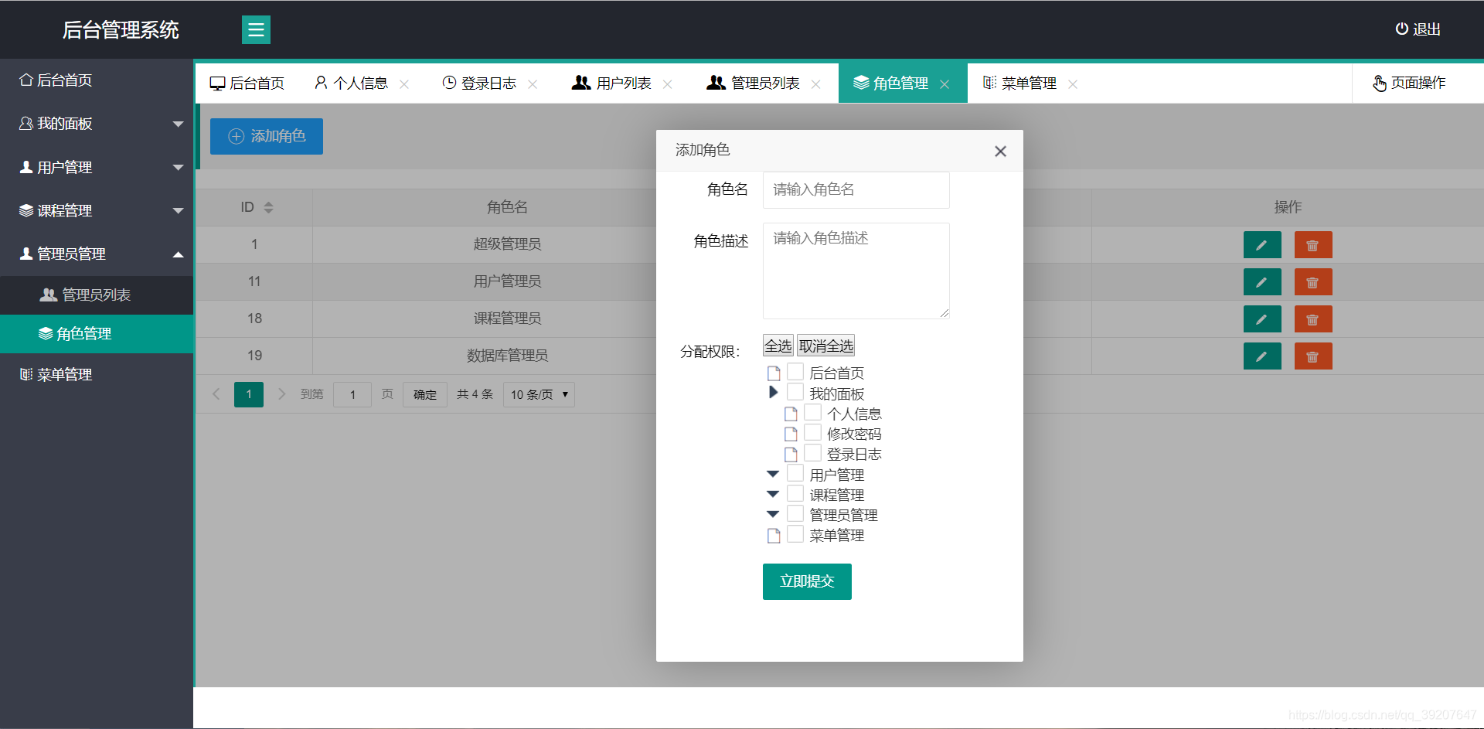
Task: Click the 后台首页 home icon in sidebar
Action: [26, 80]
